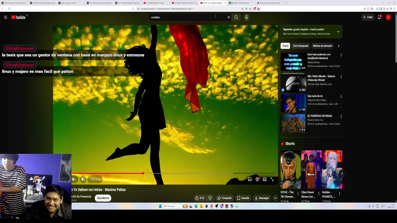Switch to the Kick Dashboard browser tab
Viewport: 397px width, 223px height.
(x=241, y=3)
